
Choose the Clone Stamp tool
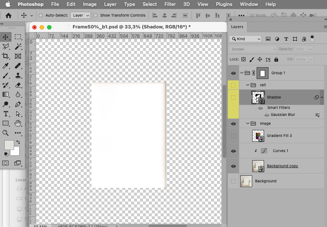click(x=17, y=75)
